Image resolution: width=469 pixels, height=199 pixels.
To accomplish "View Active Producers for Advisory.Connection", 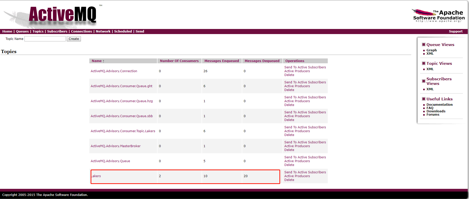I will (297, 71).
